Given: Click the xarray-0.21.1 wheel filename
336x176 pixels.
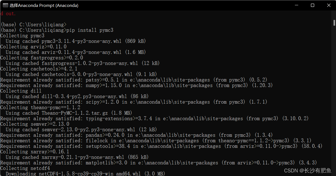Looking at the screenshot, I should (x=83, y=157).
